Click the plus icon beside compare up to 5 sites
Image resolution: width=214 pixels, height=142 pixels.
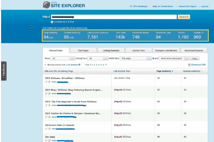click(x=52, y=22)
